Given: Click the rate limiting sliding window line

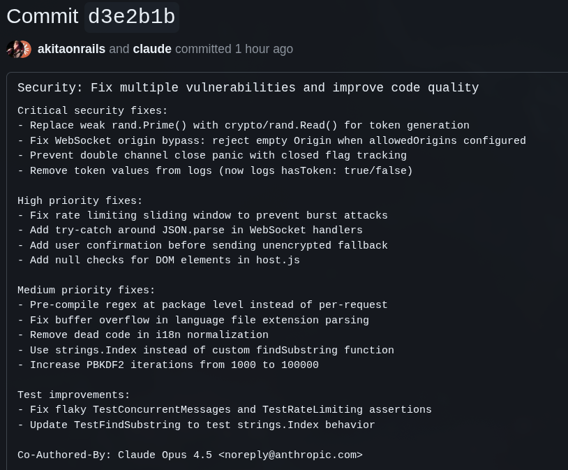Looking at the screenshot, I should point(202,216).
